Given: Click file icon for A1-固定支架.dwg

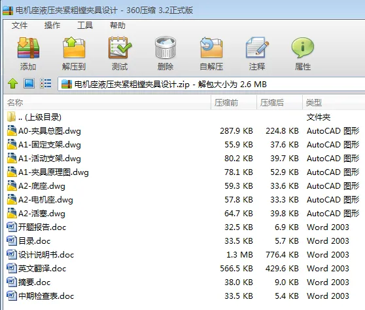Looking at the screenshot, I should [12, 144].
